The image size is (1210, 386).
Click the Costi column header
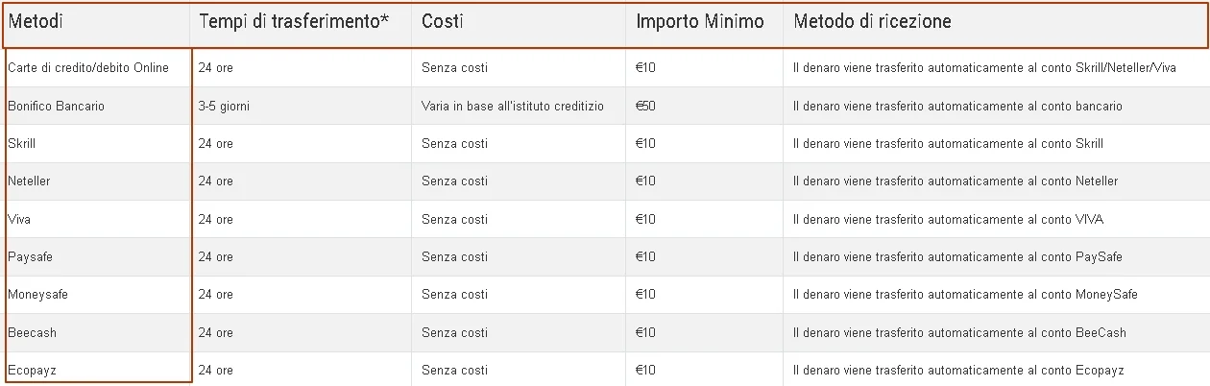click(x=443, y=21)
